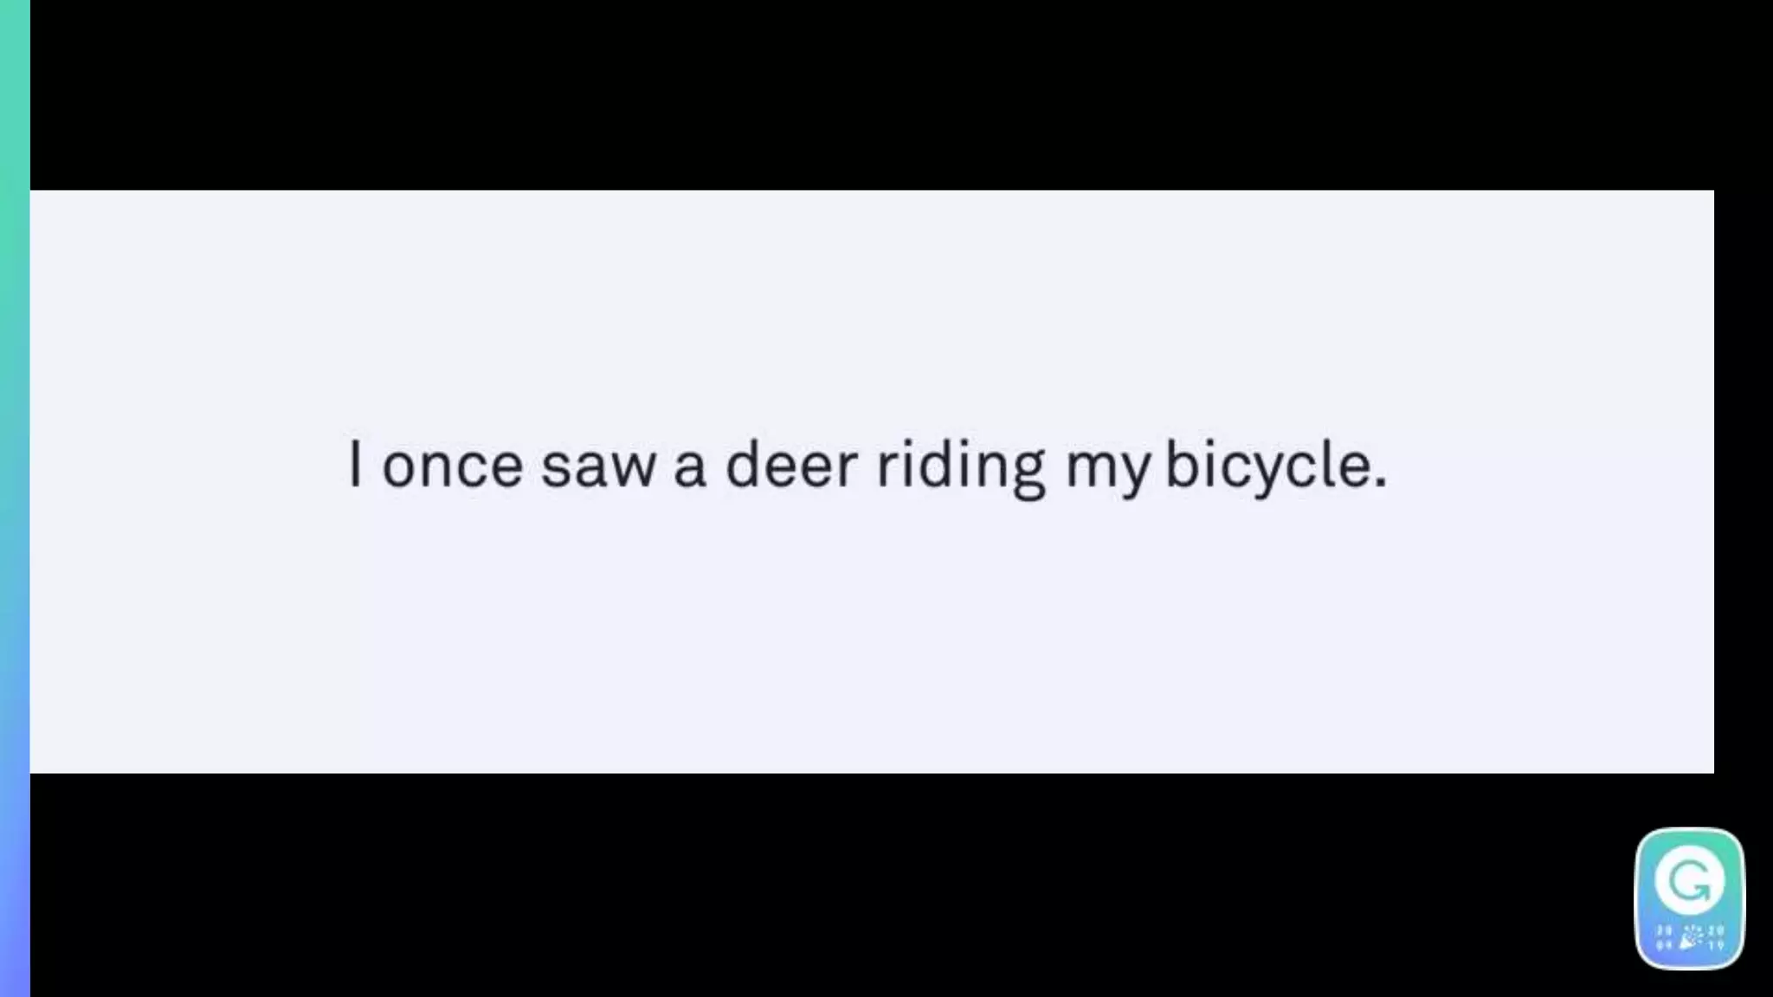Click the period ending the sentence
The height and width of the screenshot is (997, 1773).
(x=1381, y=483)
